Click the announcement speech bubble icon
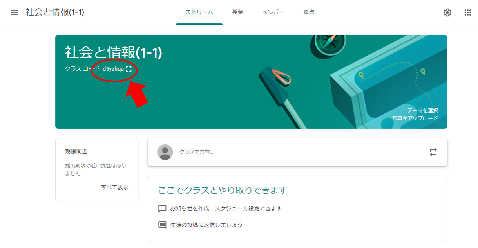 tap(162, 209)
